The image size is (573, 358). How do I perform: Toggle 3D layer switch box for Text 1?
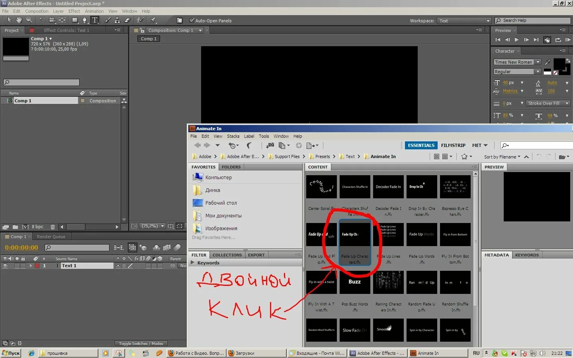click(160, 266)
